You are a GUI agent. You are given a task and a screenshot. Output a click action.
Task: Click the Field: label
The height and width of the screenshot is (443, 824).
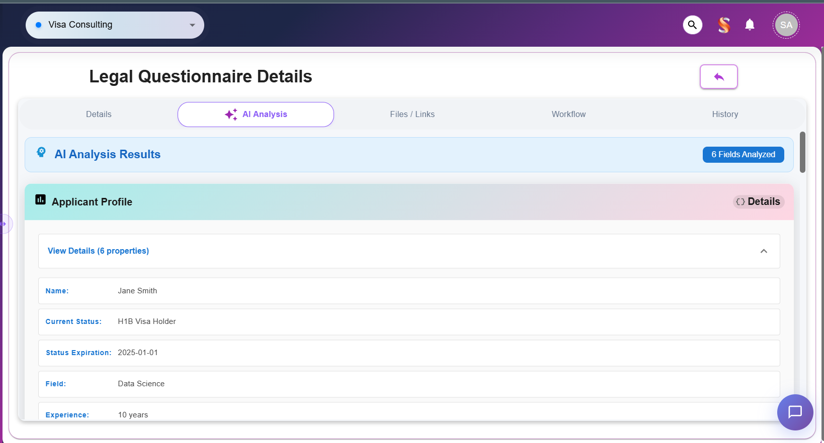[x=55, y=384]
